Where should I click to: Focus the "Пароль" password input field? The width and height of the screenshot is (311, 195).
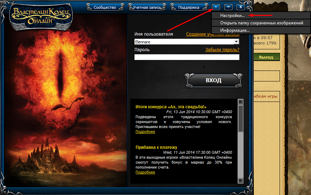click(187, 57)
